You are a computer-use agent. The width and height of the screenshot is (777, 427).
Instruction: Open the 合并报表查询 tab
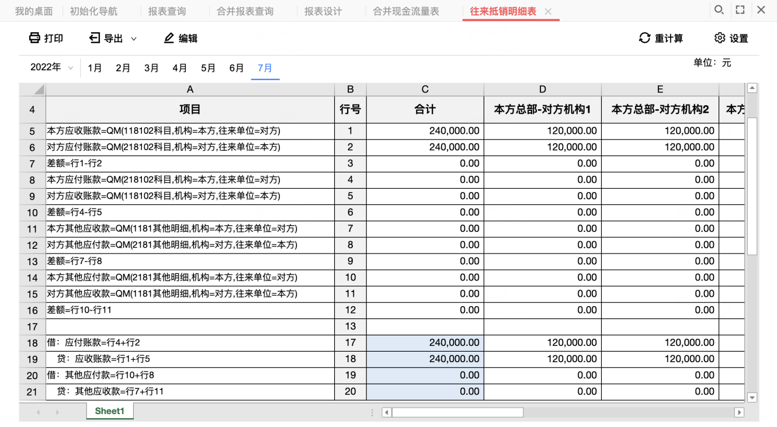click(245, 11)
